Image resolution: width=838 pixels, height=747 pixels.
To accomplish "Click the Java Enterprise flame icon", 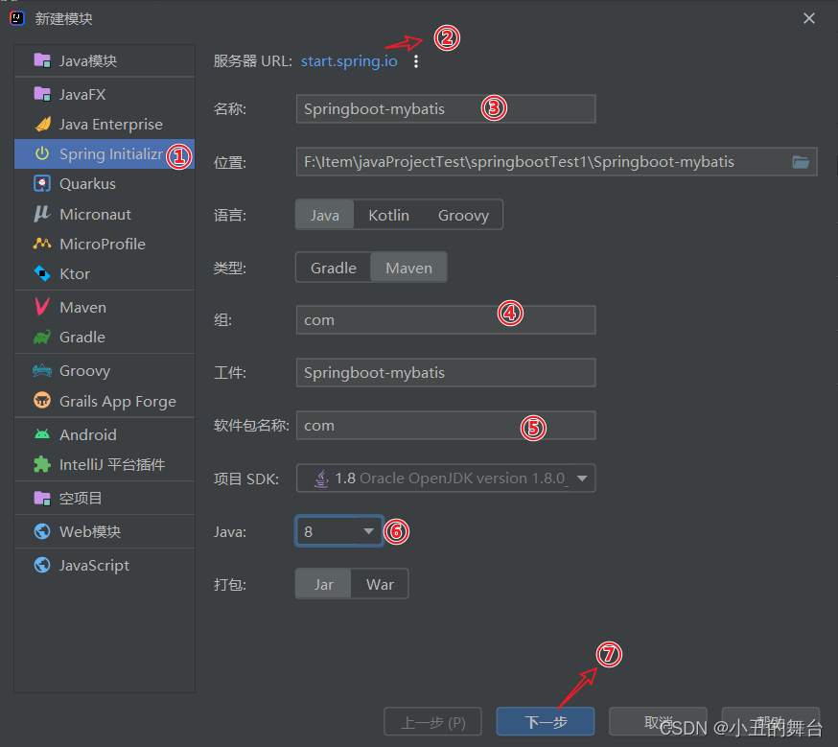I will coord(42,124).
